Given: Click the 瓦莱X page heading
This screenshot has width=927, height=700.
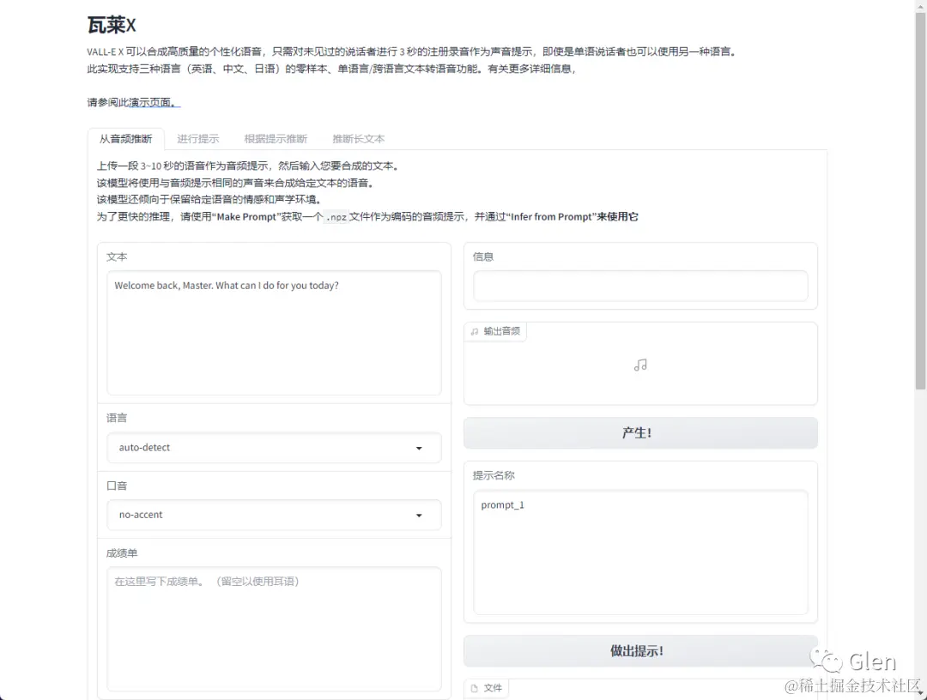Looking at the screenshot, I should [112, 26].
